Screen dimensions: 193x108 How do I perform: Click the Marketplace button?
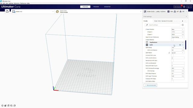pos(178,7)
